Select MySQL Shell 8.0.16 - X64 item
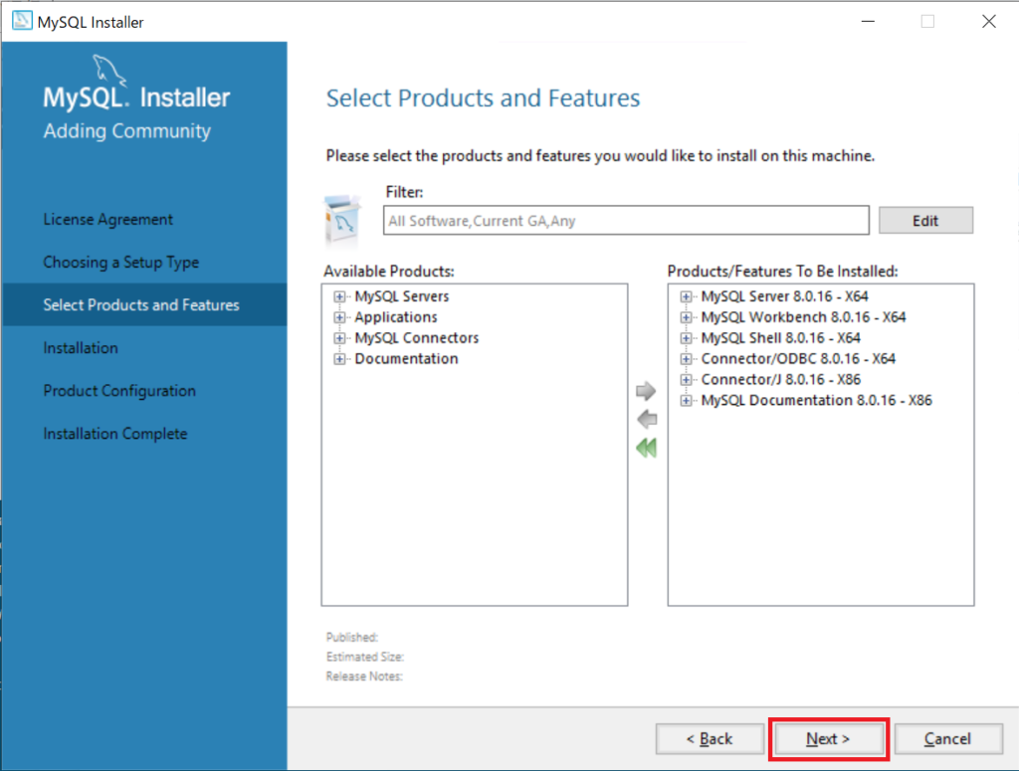 pos(780,338)
